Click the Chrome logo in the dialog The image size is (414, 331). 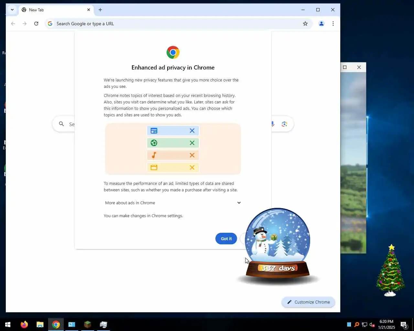[x=173, y=52]
